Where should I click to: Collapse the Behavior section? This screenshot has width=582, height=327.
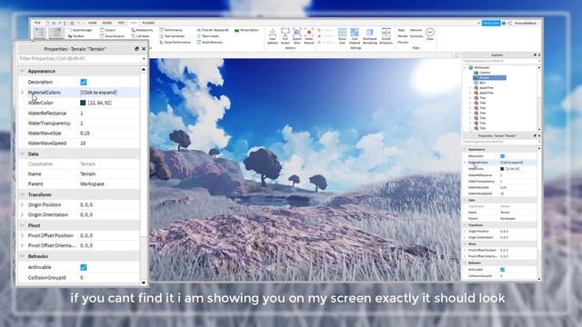click(x=22, y=256)
